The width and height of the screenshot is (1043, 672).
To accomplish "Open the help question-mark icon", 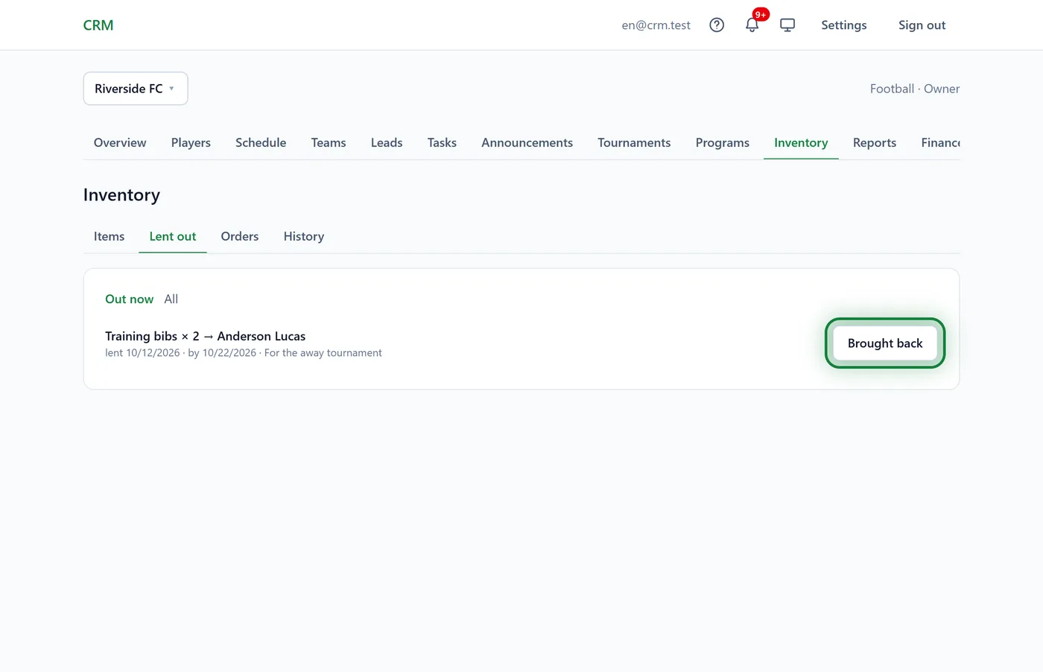I will pyautogui.click(x=717, y=25).
